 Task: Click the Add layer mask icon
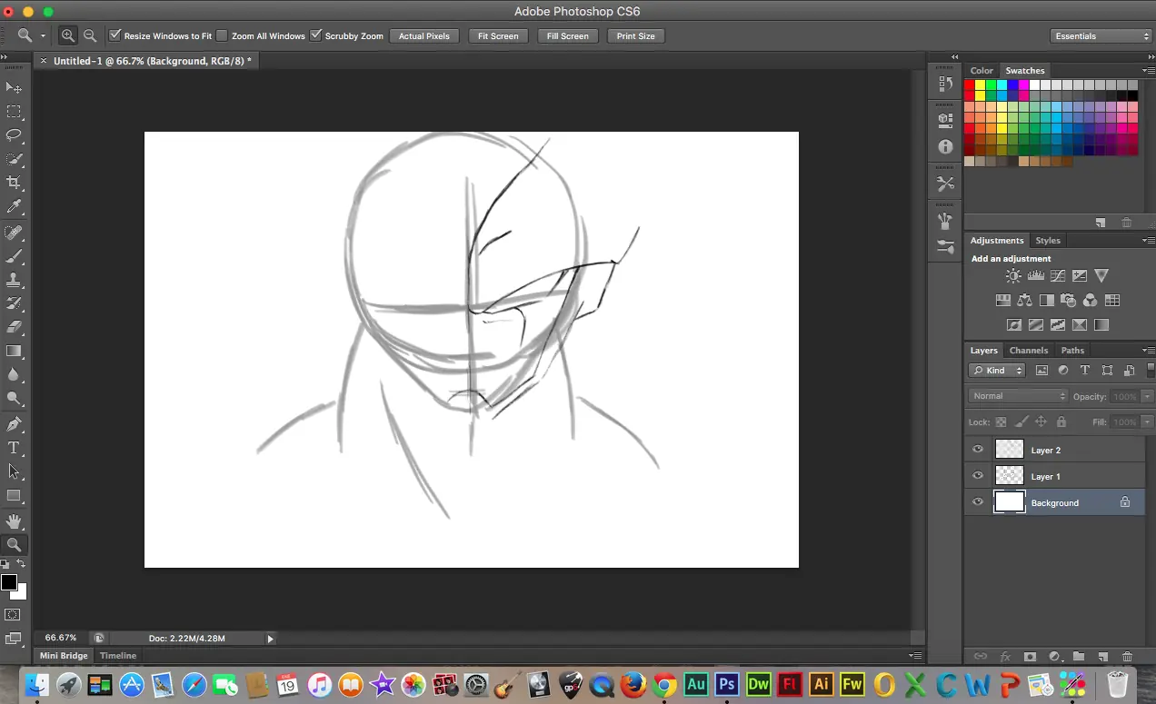pyautogui.click(x=1030, y=656)
